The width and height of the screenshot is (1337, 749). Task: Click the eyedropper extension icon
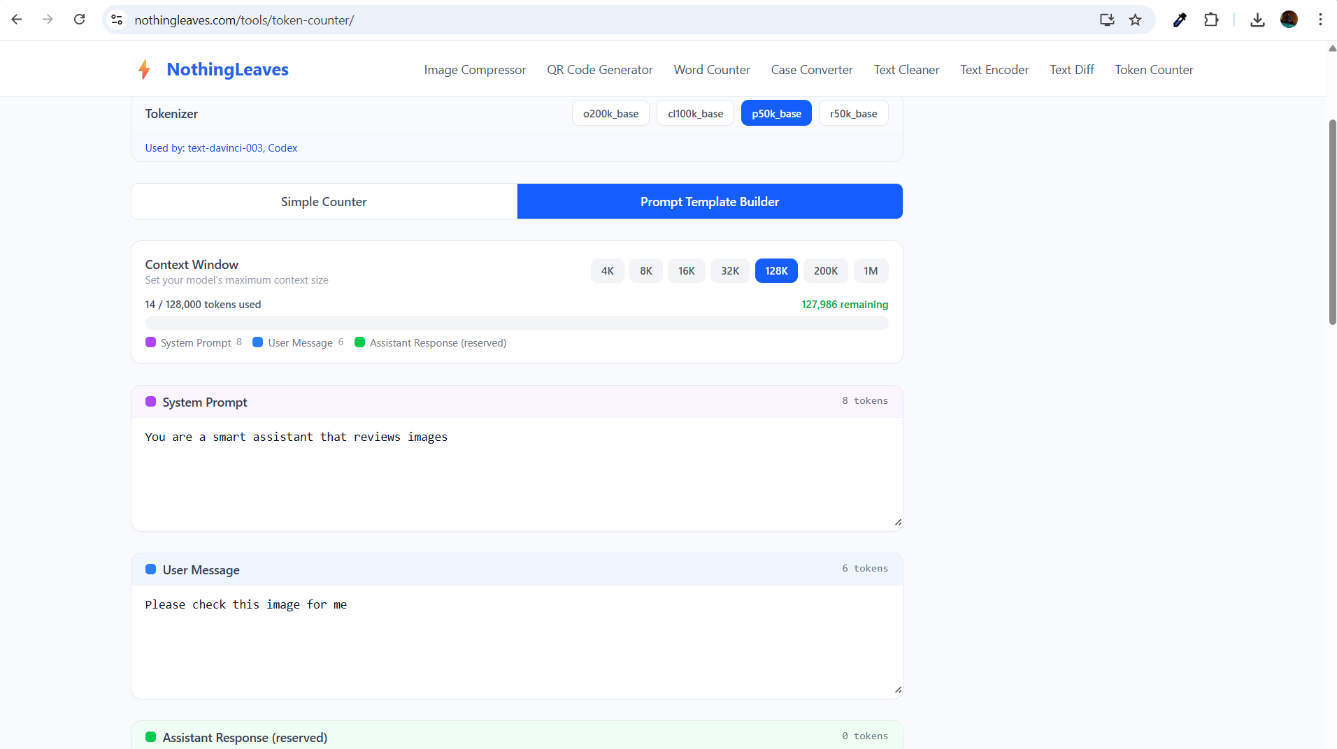click(x=1180, y=20)
